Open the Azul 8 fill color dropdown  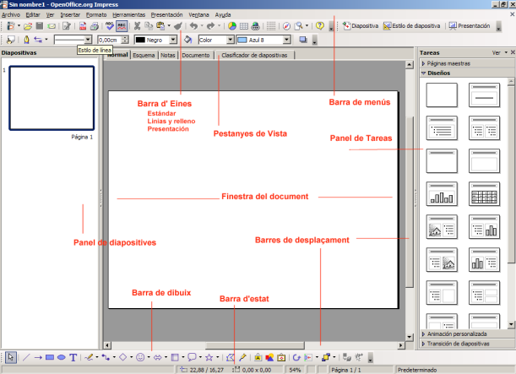click(x=287, y=40)
